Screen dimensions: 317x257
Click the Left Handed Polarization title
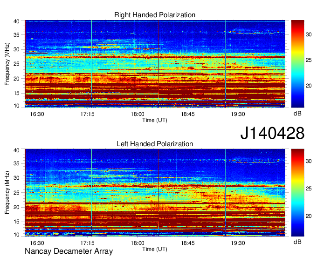(x=155, y=144)
